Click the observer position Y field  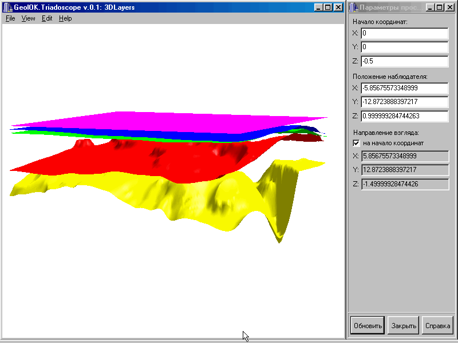(404, 102)
